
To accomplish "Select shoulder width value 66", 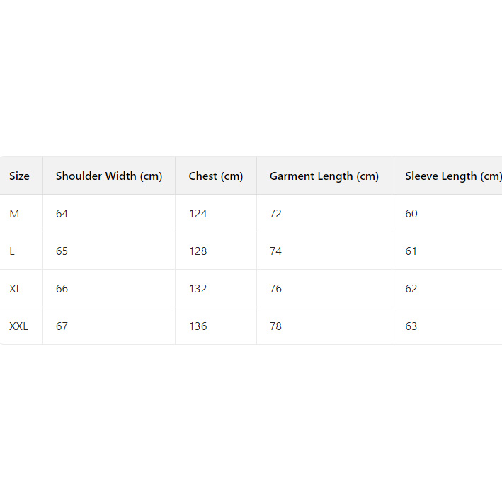I will click(62, 289).
